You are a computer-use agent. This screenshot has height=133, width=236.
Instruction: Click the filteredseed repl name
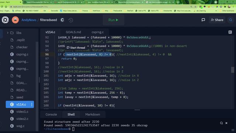[x=48, y=20]
